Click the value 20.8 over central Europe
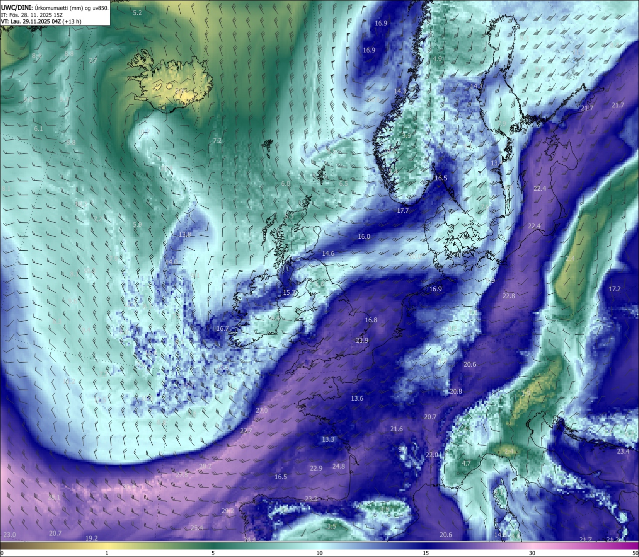Image resolution: width=639 pixels, height=557 pixels. pyautogui.click(x=456, y=391)
